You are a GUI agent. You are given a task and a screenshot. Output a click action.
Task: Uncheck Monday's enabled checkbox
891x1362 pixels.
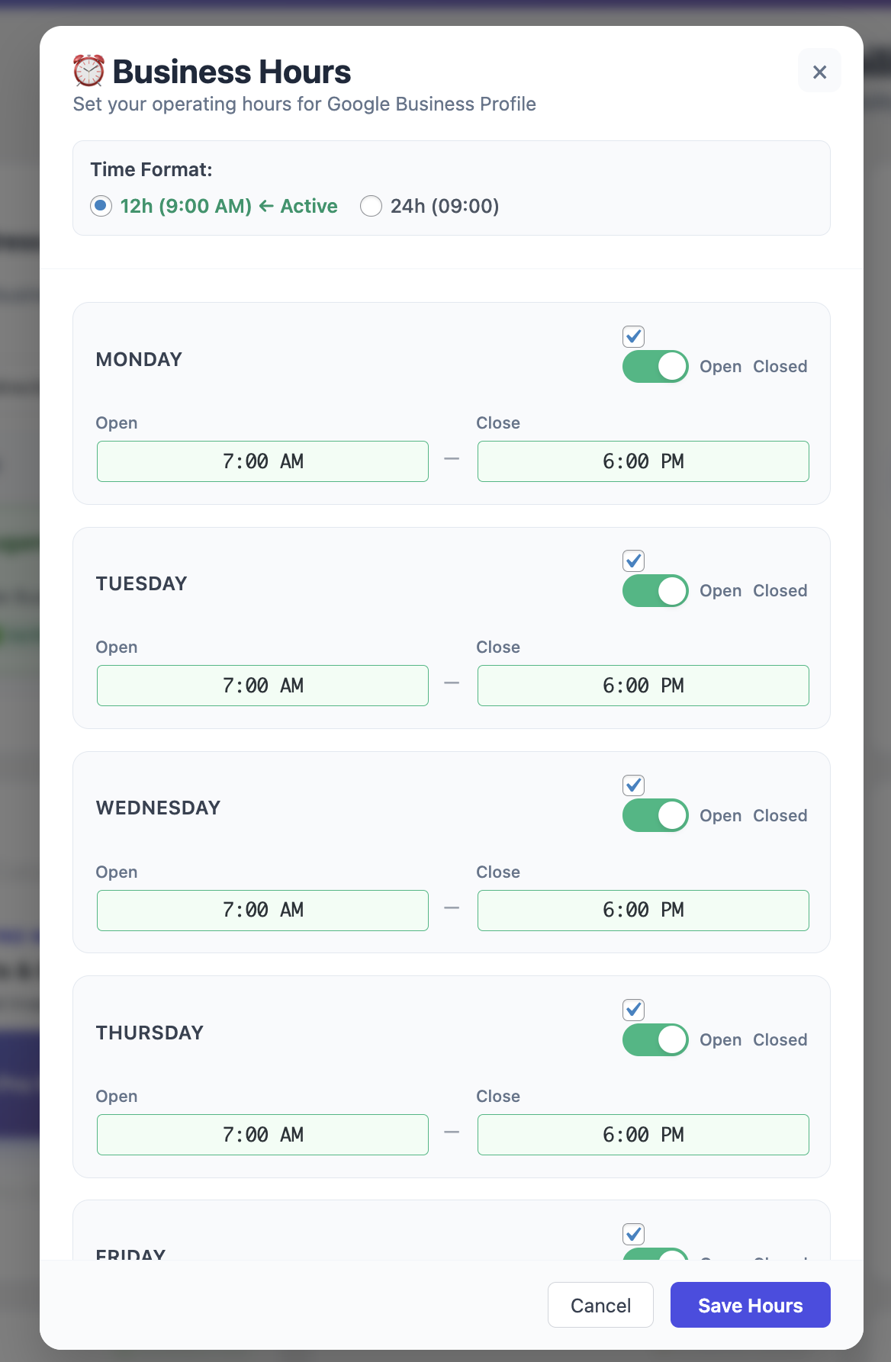tap(632, 336)
